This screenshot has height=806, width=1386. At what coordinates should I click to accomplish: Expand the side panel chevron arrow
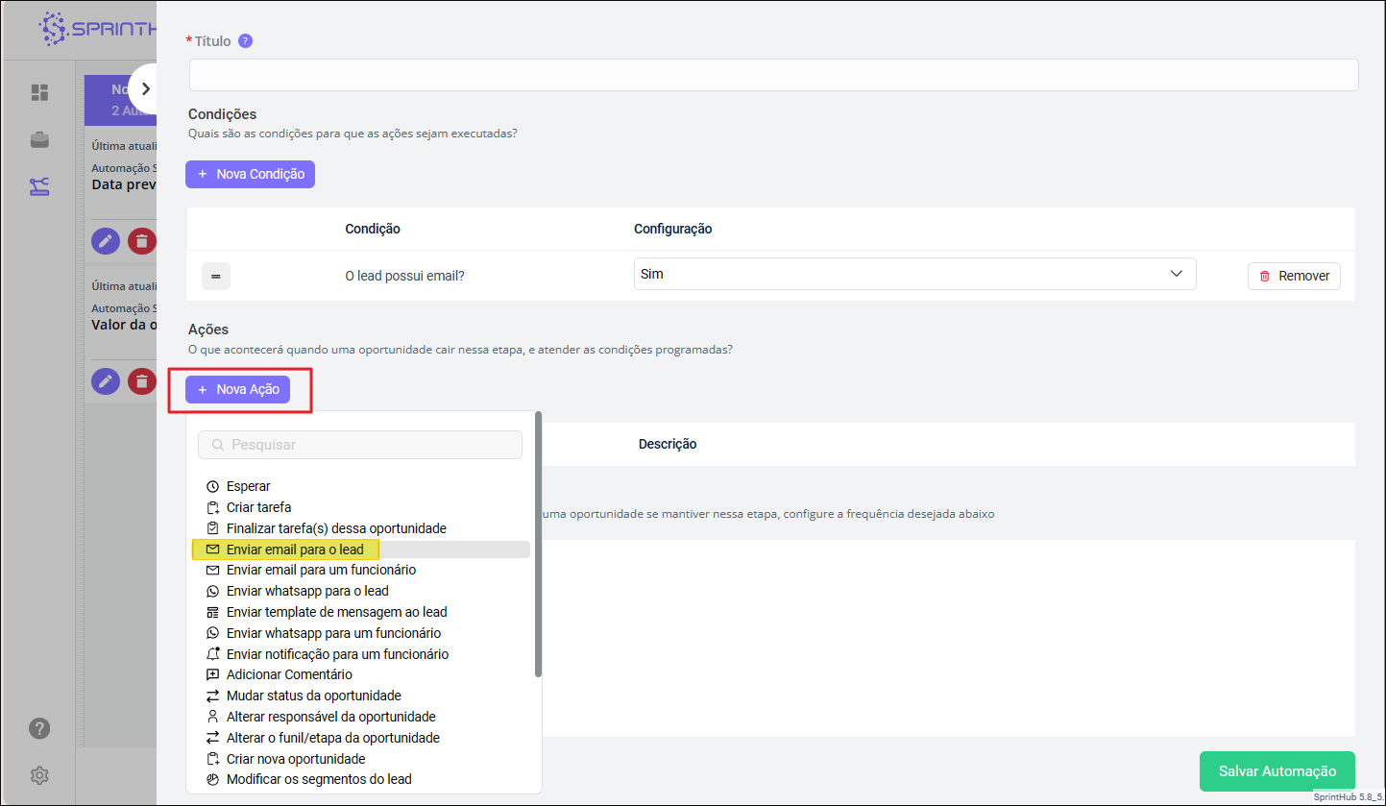tap(145, 88)
